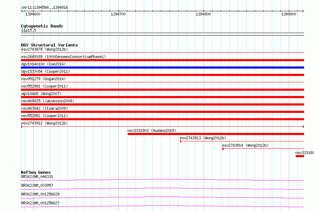
Task: Select nsv467642 (Itsara2009) label
Action: [x=44, y=108]
